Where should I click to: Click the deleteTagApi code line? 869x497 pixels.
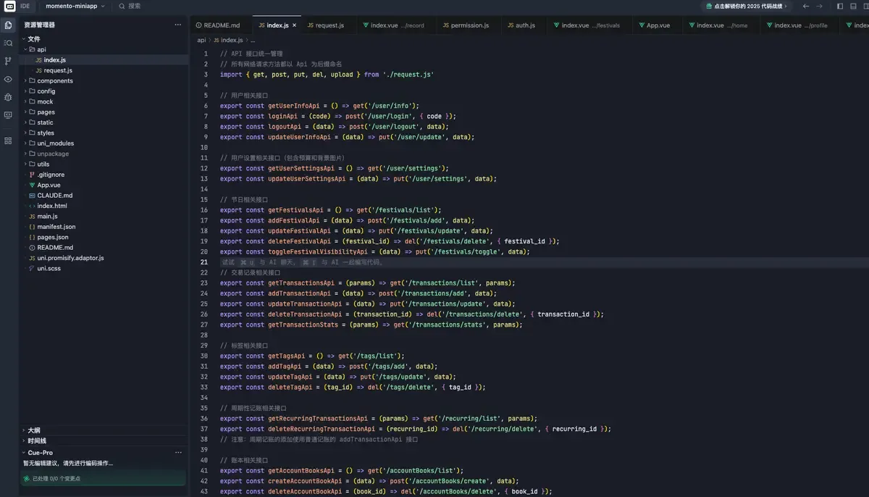click(x=353, y=388)
